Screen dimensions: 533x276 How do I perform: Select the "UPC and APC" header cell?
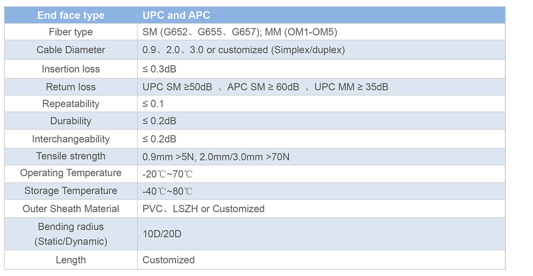(321, 15)
